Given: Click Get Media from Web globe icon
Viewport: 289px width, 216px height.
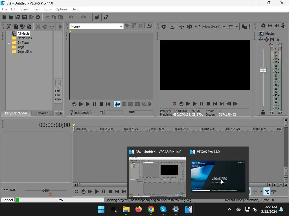Looking at the screenshot, I should click(29, 27).
